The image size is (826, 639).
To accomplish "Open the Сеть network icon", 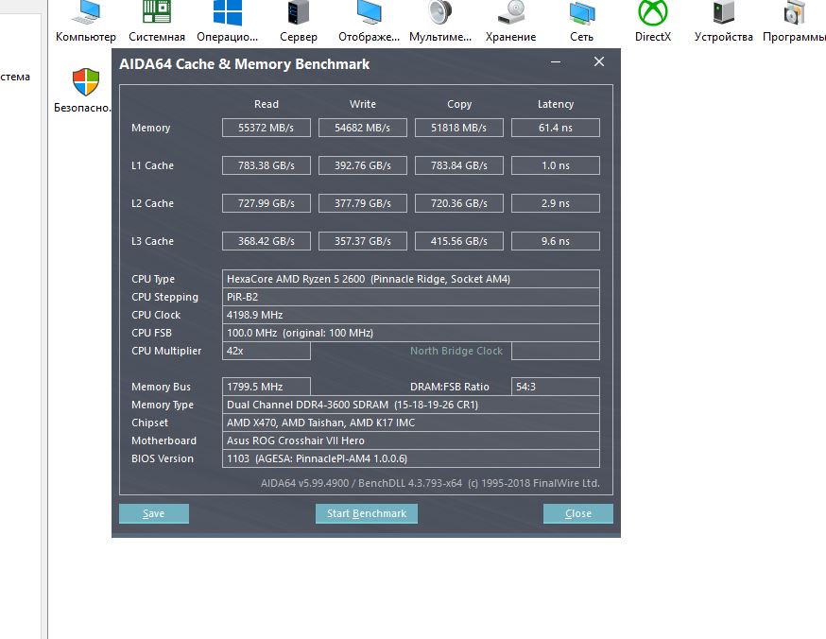I will (x=581, y=12).
